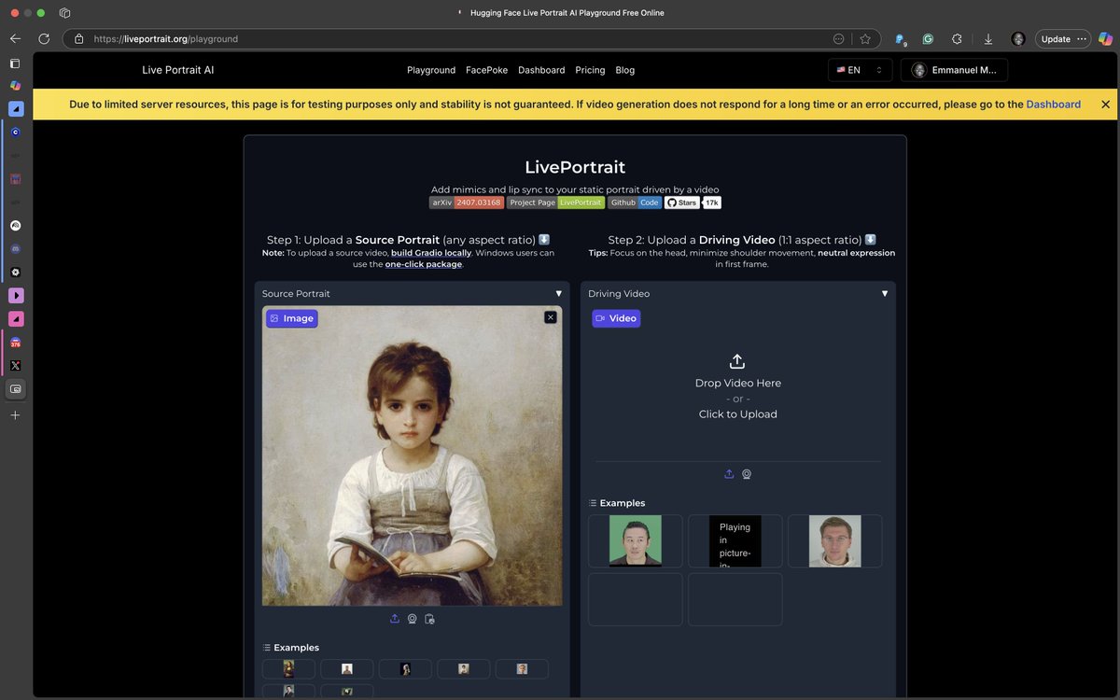View site information lock icon
Viewport: 1120px width, 700px height.
(x=78, y=39)
